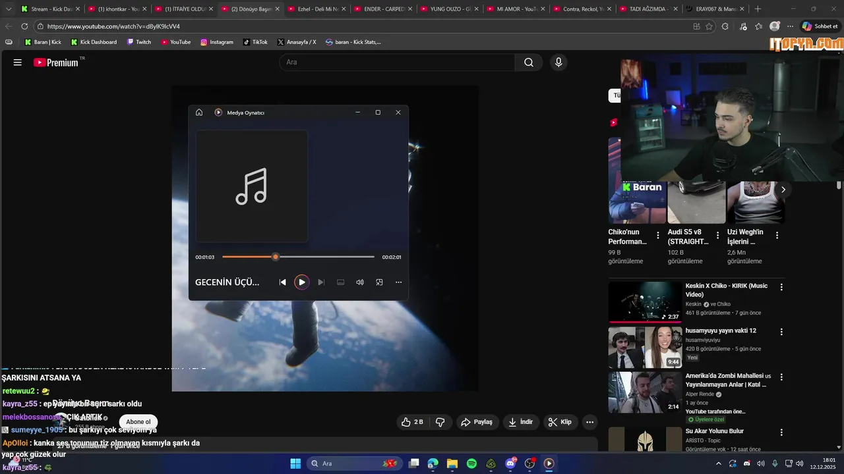844x474 pixels.
Task: Open Anasayfa / X bookmark
Action: pos(297,42)
